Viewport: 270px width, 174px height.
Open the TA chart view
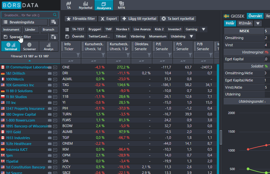click(x=68, y=5)
